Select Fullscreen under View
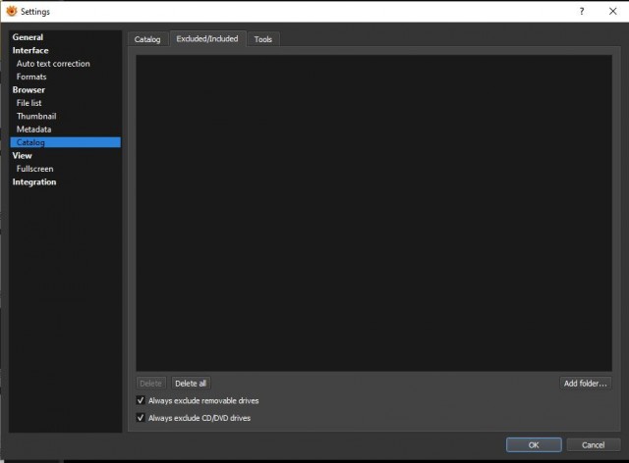Viewport: 629px width, 463px height. pos(35,169)
